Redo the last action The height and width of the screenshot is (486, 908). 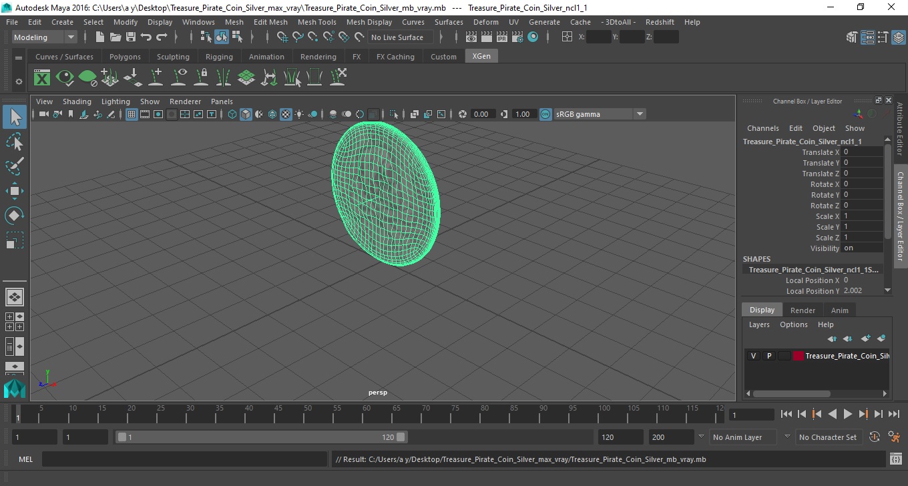click(x=161, y=37)
